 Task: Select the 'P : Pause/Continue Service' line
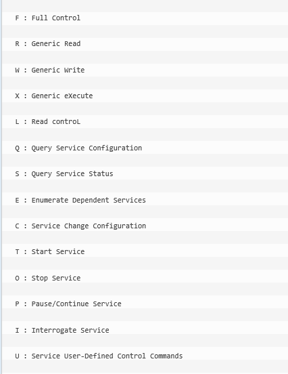tap(145, 304)
